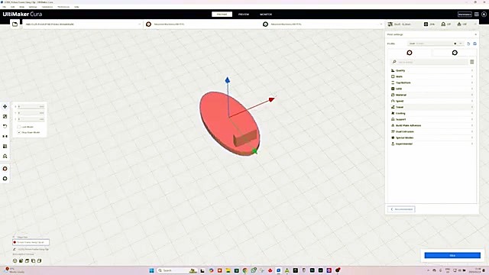Image resolution: width=489 pixels, height=275 pixels.
Task: Open Windows Start menu
Action: (x=151, y=270)
